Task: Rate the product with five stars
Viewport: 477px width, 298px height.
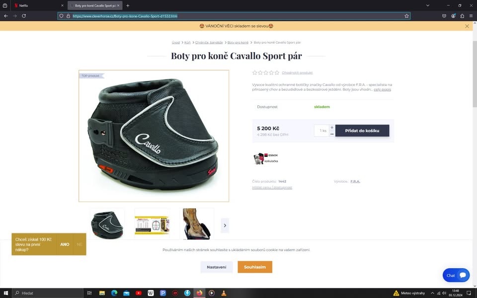Action: point(277,73)
